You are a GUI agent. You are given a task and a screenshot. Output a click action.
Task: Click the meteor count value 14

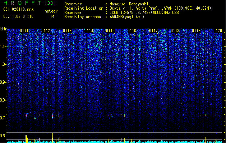[x=52, y=16]
